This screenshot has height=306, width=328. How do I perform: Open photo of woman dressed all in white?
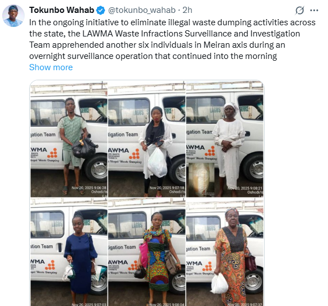tap(225, 139)
